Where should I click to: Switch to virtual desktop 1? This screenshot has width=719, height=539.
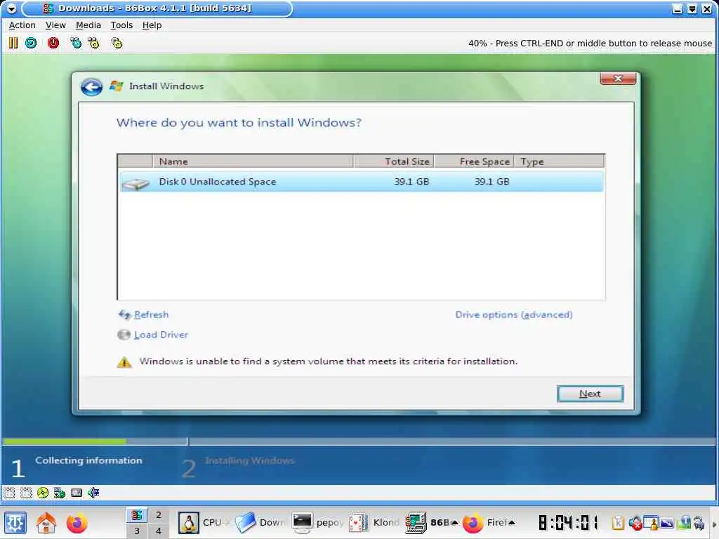(x=137, y=514)
